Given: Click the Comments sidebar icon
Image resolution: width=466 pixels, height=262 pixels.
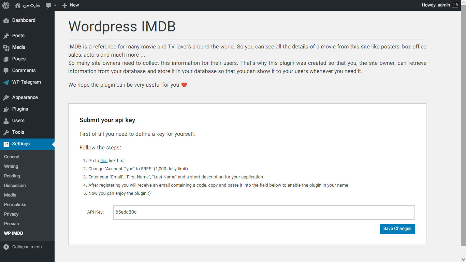Looking at the screenshot, I should click(x=6, y=71).
